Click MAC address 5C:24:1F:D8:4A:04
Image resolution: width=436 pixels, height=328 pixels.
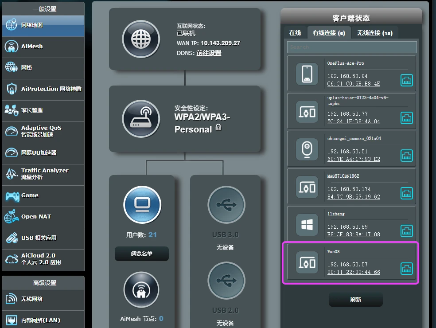(354, 121)
